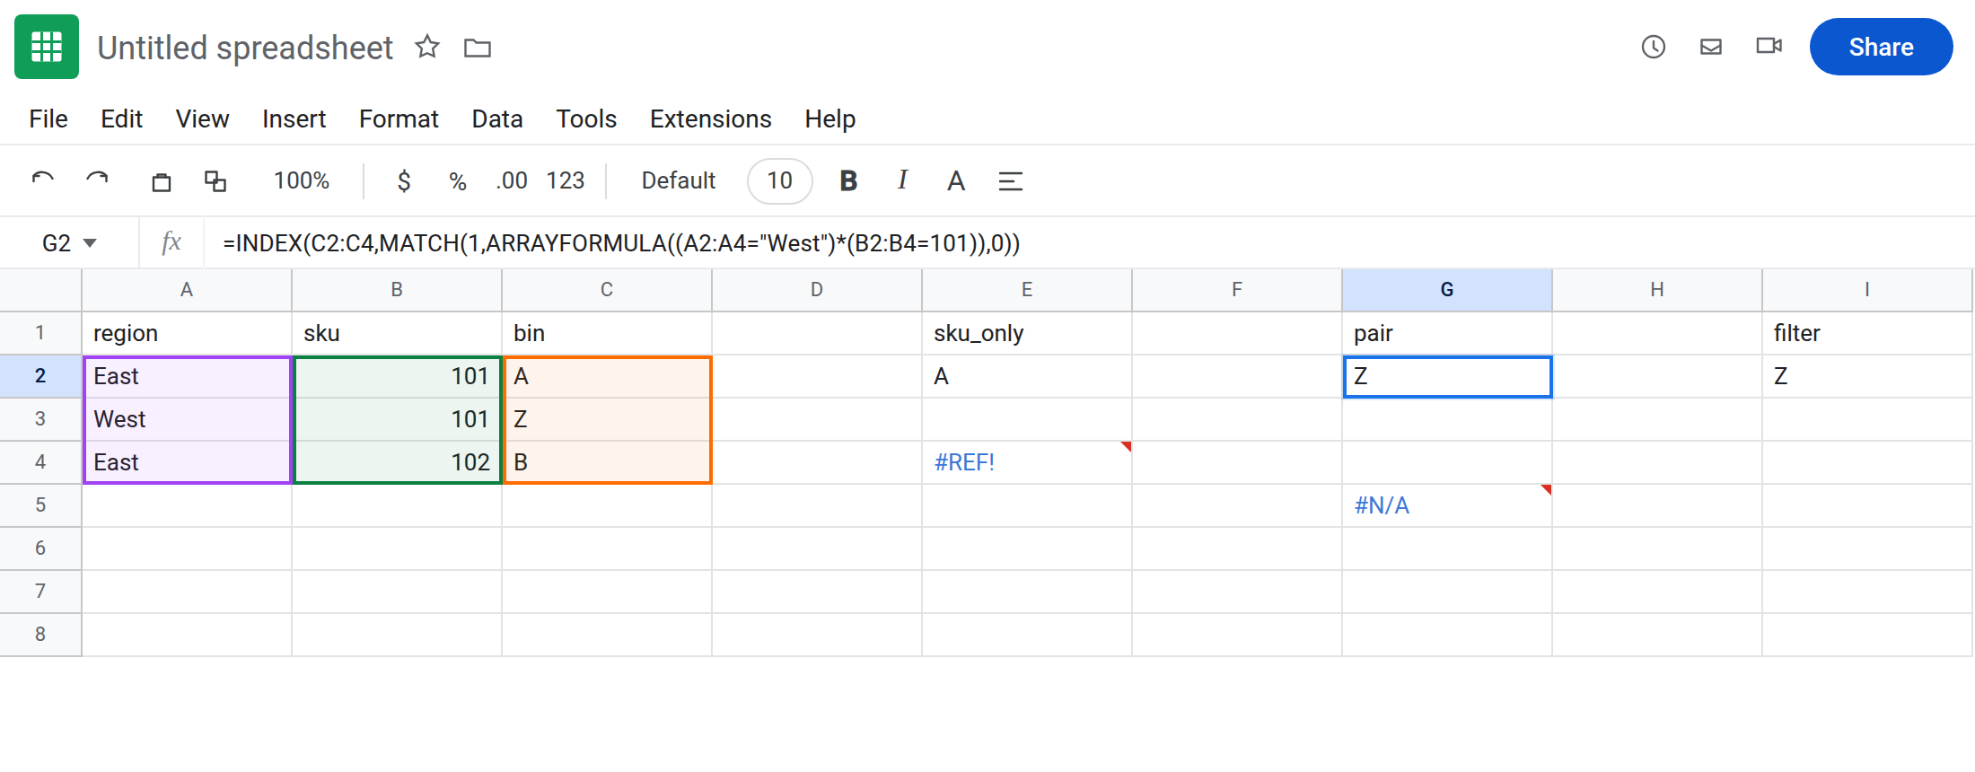The width and height of the screenshot is (1975, 772).
Task: Click the Redo arrow
Action: pyautogui.click(x=97, y=180)
